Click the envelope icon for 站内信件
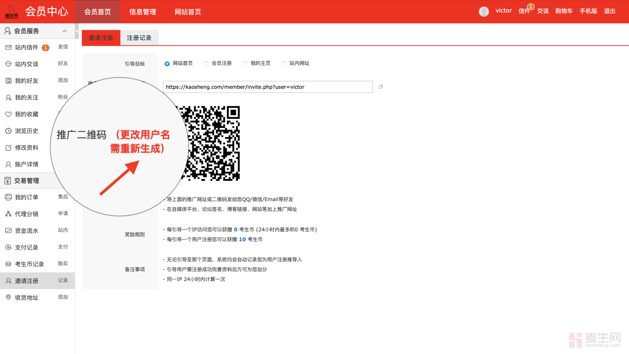629x354 pixels. coord(8,48)
